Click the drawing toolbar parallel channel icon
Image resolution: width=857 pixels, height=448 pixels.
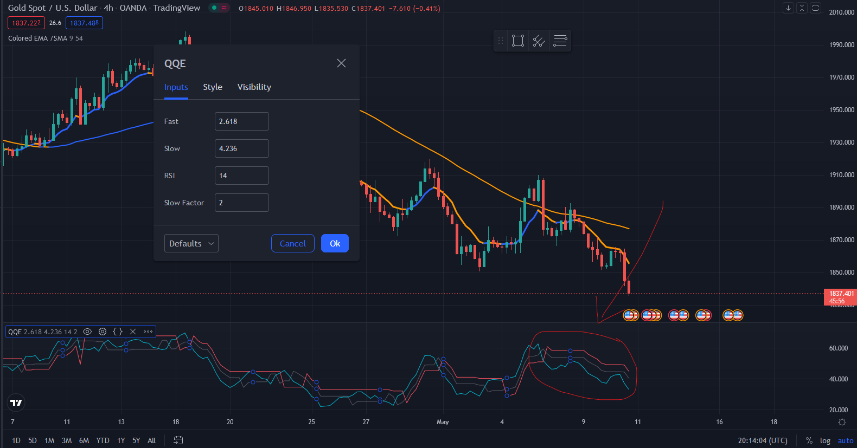click(x=539, y=41)
